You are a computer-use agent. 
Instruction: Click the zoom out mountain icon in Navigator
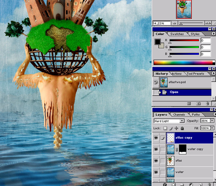pyautogui.click(x=175, y=23)
